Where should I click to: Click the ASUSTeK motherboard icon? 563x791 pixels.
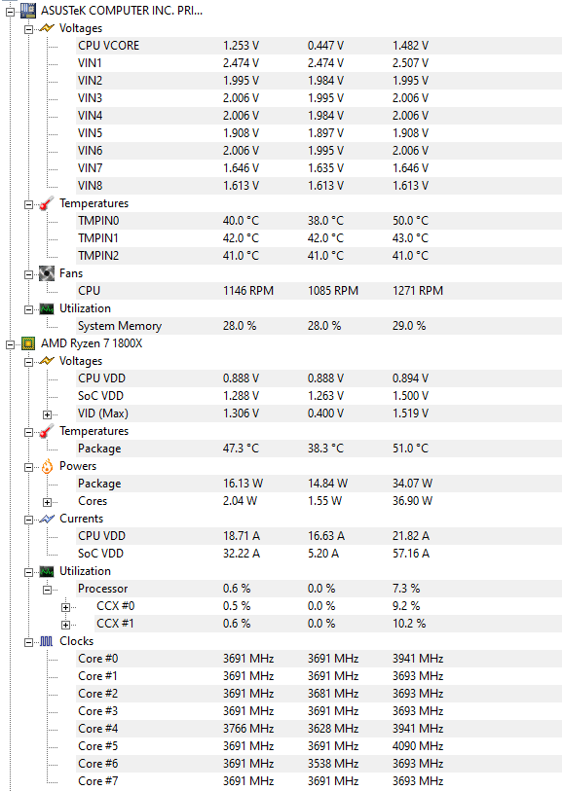pyautogui.click(x=28, y=11)
